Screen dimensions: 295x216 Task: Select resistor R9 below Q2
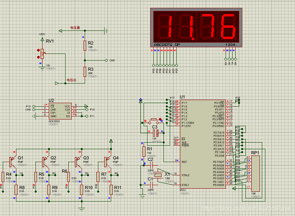[x=49, y=190]
